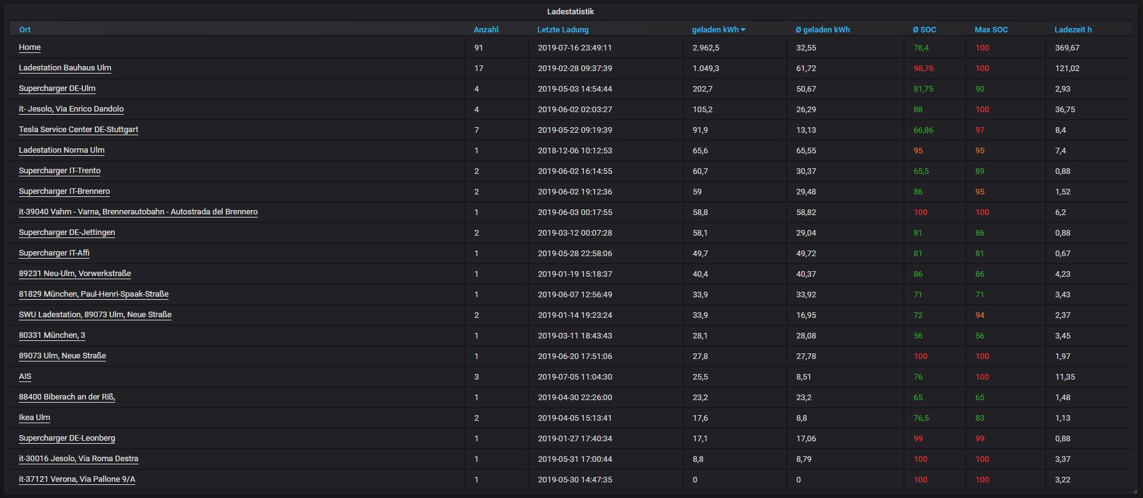Select the 28,08 Ø geladen kWh cell
The height and width of the screenshot is (498, 1143).
[806, 335]
